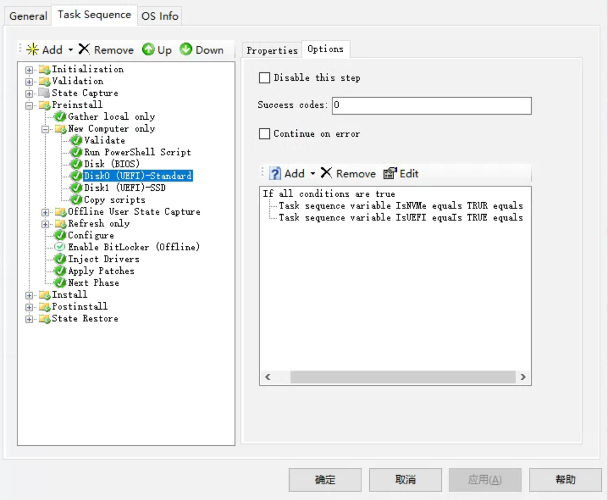Screen dimensions: 608x500
Task: Click the Refresh only folder icon
Action: [x=61, y=224]
